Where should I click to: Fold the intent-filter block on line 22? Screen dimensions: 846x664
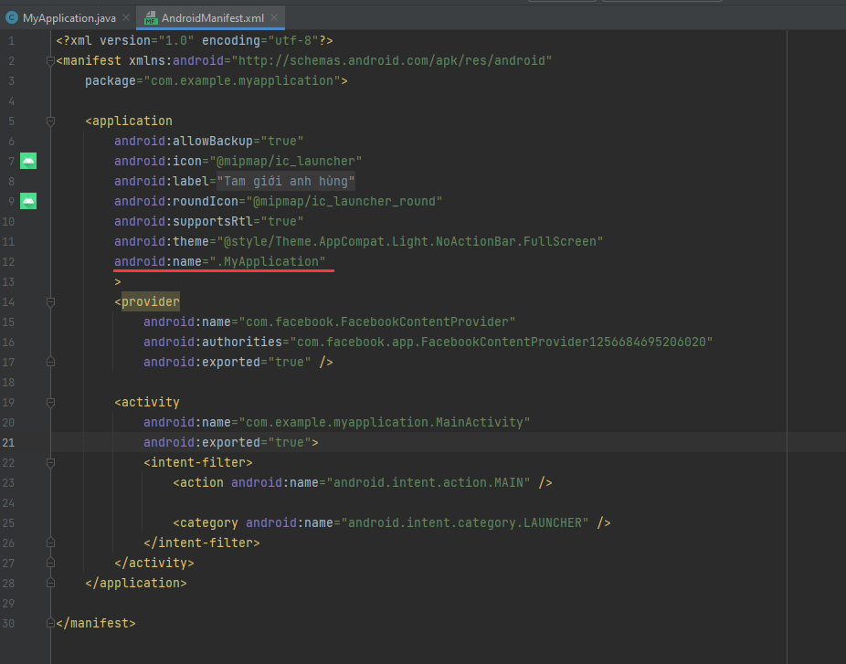(x=50, y=463)
